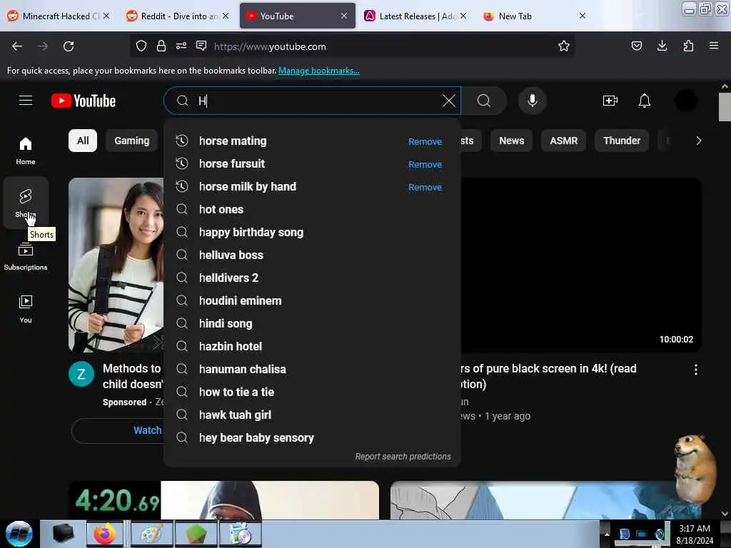Choose the houdini eminem suggestion
Viewport: 731px width, 548px height.
pyautogui.click(x=312, y=300)
